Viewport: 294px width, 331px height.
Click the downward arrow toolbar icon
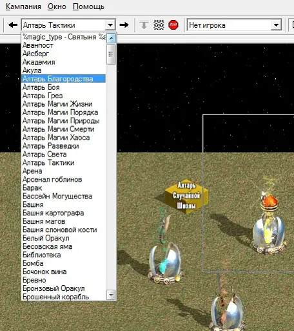pos(144,25)
